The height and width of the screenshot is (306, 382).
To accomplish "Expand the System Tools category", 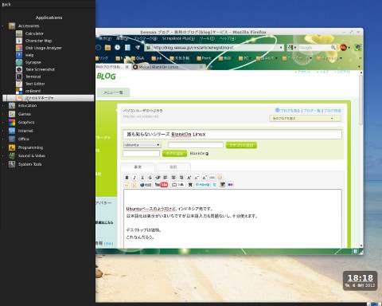I will click(25, 164).
